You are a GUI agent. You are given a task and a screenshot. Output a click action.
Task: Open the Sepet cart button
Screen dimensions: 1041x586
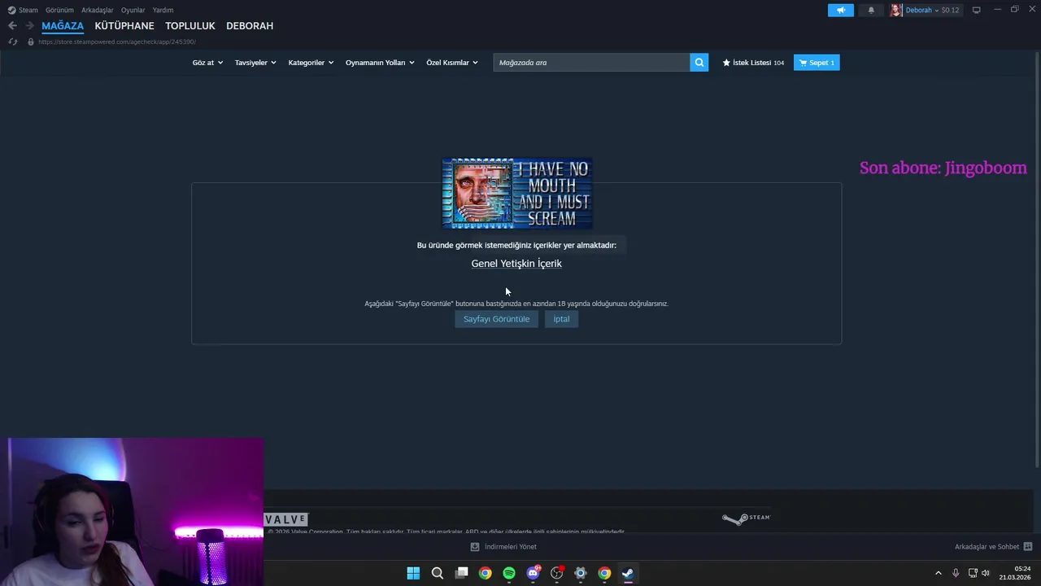pyautogui.click(x=817, y=63)
